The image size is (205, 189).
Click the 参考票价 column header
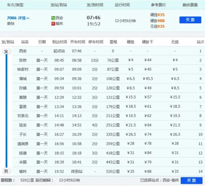coord(158,5)
